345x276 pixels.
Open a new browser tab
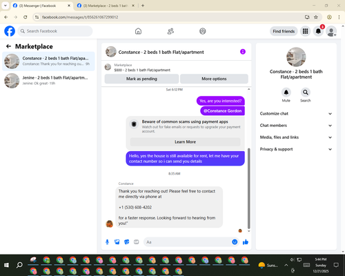tap(143, 6)
